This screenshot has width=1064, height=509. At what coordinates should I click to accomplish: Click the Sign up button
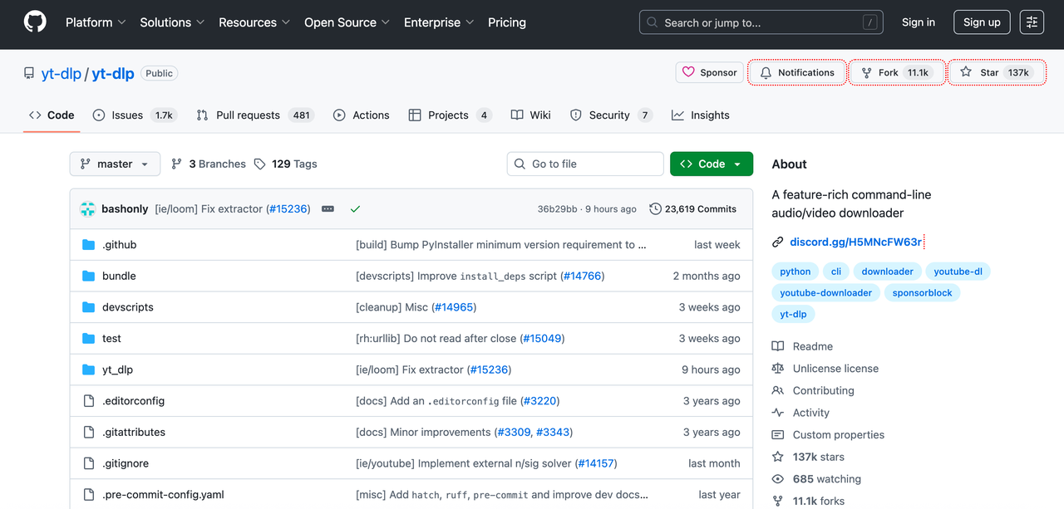[x=982, y=22]
